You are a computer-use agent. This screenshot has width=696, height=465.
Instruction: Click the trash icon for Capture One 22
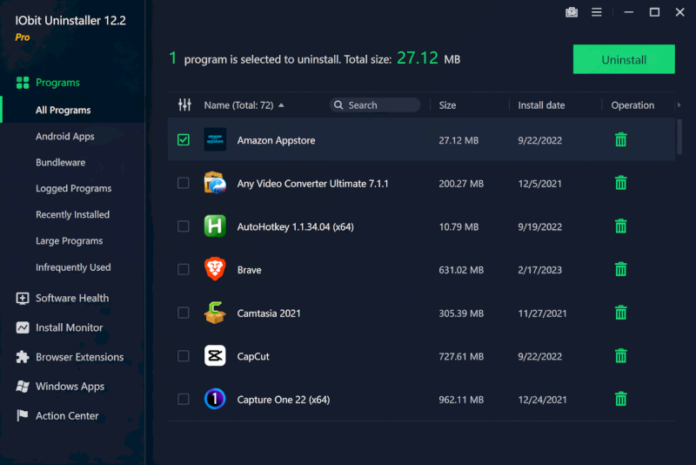click(620, 399)
